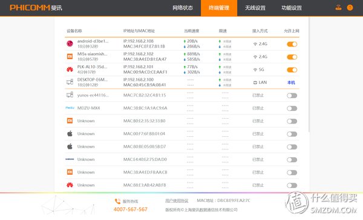Viewport: 363px width, 220px height.
Task: Click the yunos-ec44116 device icon
Action: (70, 95)
